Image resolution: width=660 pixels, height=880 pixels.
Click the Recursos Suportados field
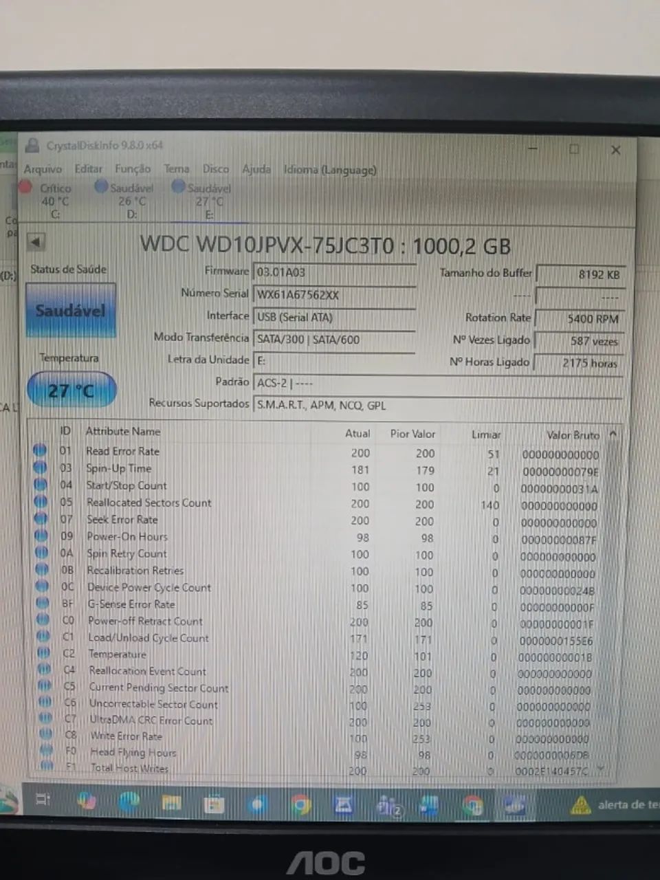(438, 406)
